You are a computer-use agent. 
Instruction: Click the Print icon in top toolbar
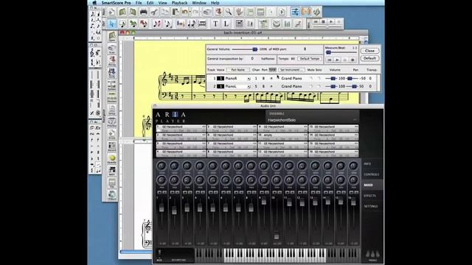[x=144, y=12]
